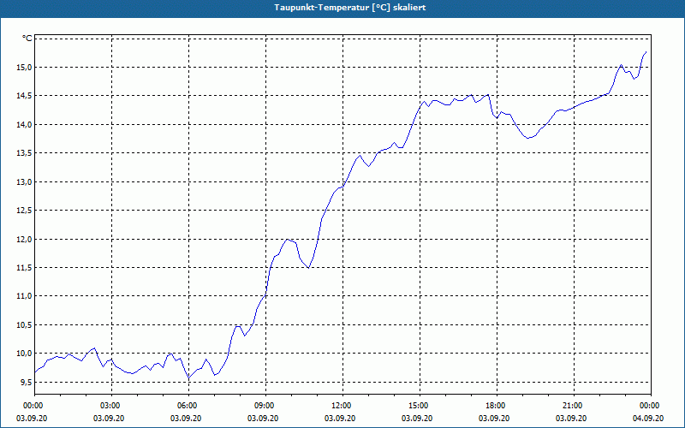Click the 13,0 y-axis label
This screenshot has width=685, height=428.
(x=25, y=182)
